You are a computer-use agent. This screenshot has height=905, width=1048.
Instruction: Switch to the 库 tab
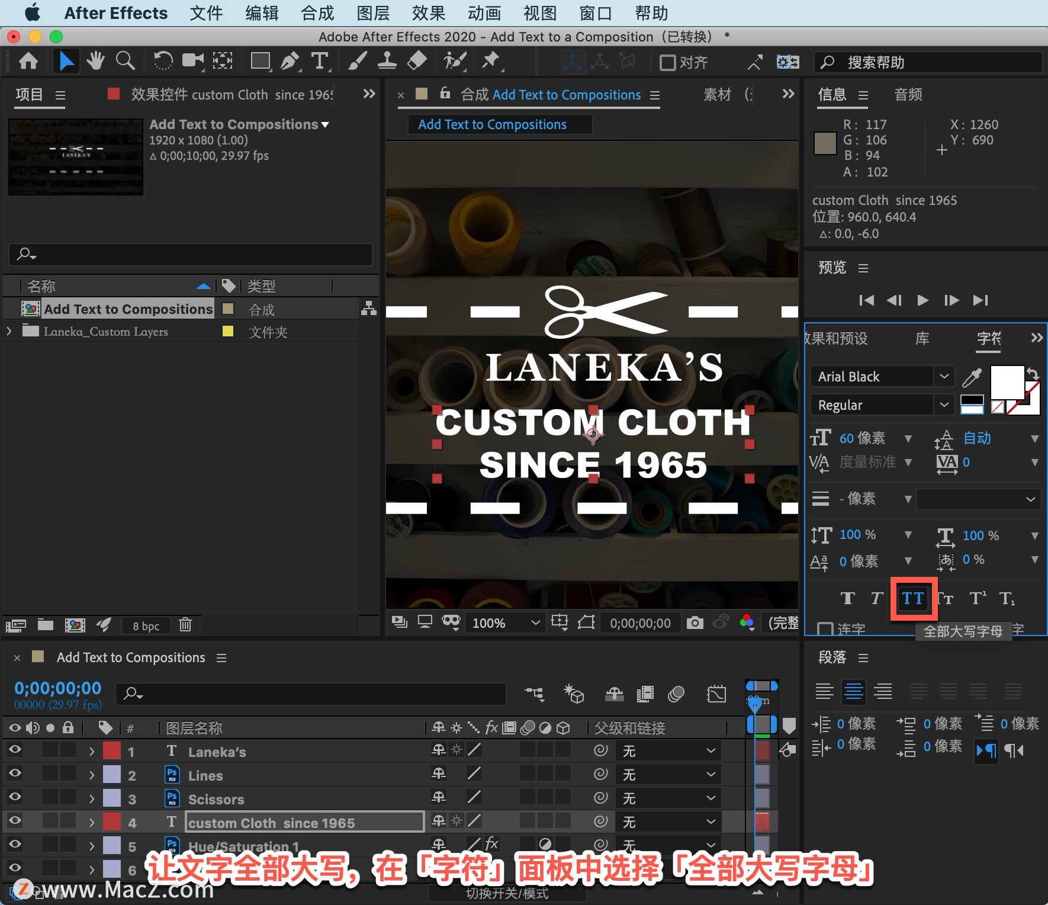point(922,338)
